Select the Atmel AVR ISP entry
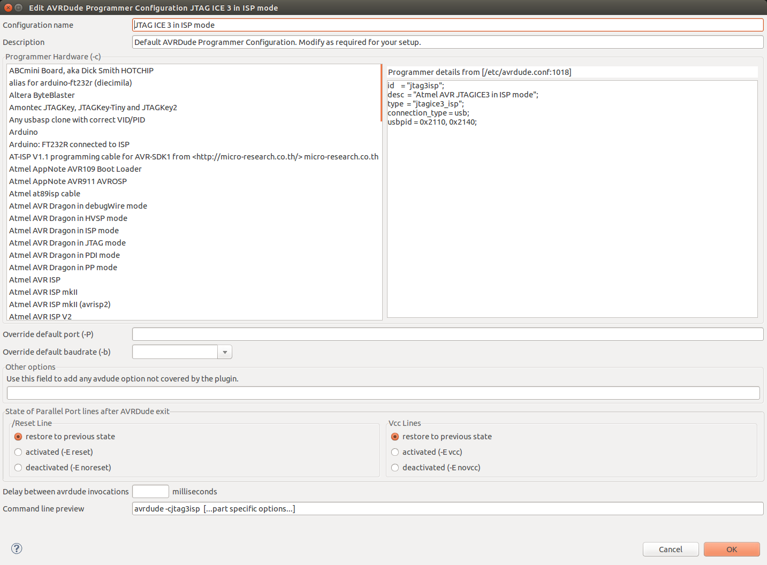Image resolution: width=767 pixels, height=565 pixels. 193,280
